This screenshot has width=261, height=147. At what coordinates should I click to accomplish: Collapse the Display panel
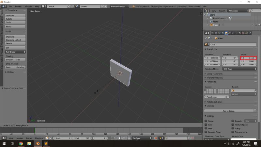pyautogui.click(x=210, y=116)
